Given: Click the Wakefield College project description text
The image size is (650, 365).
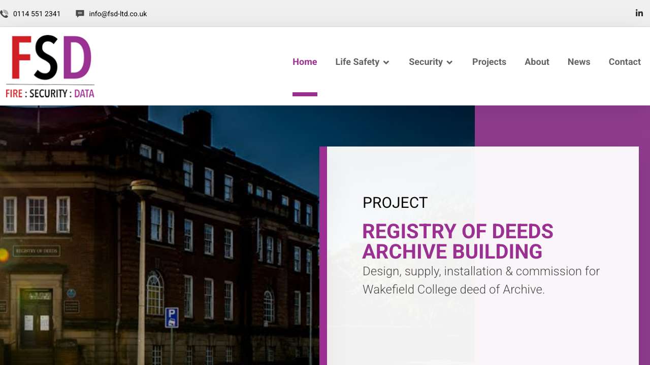Looking at the screenshot, I should point(480,280).
